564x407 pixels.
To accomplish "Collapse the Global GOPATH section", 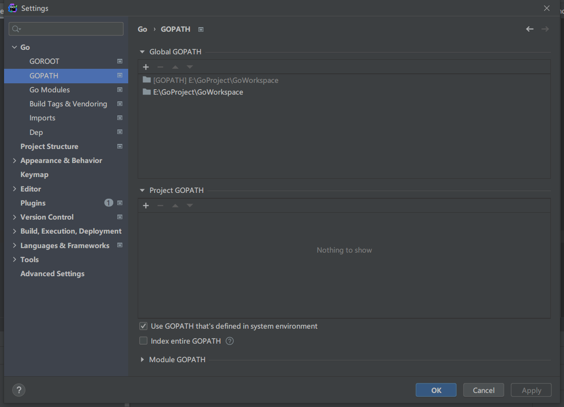I will (142, 52).
